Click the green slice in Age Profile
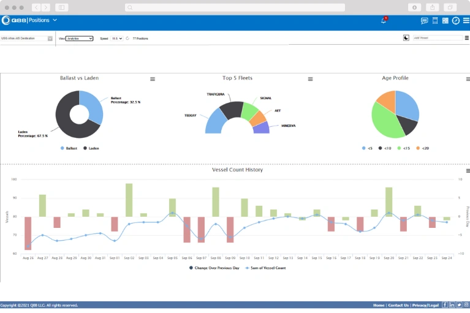470x313 pixels. point(386,123)
